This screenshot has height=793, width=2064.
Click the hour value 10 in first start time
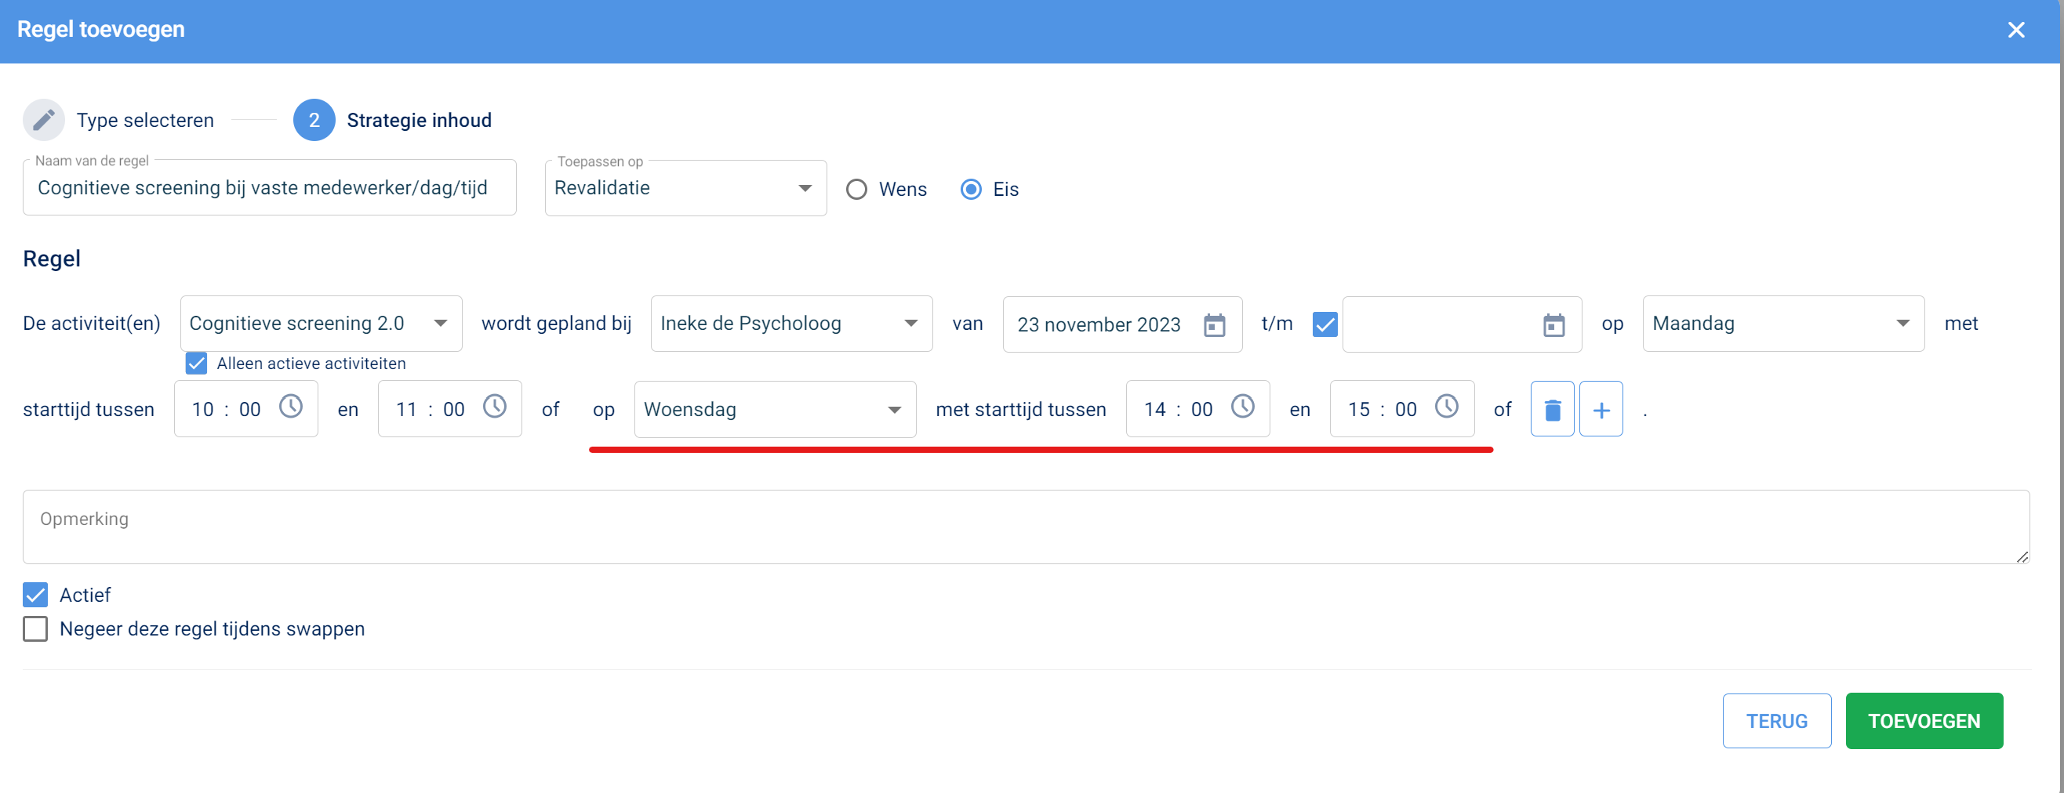click(202, 409)
